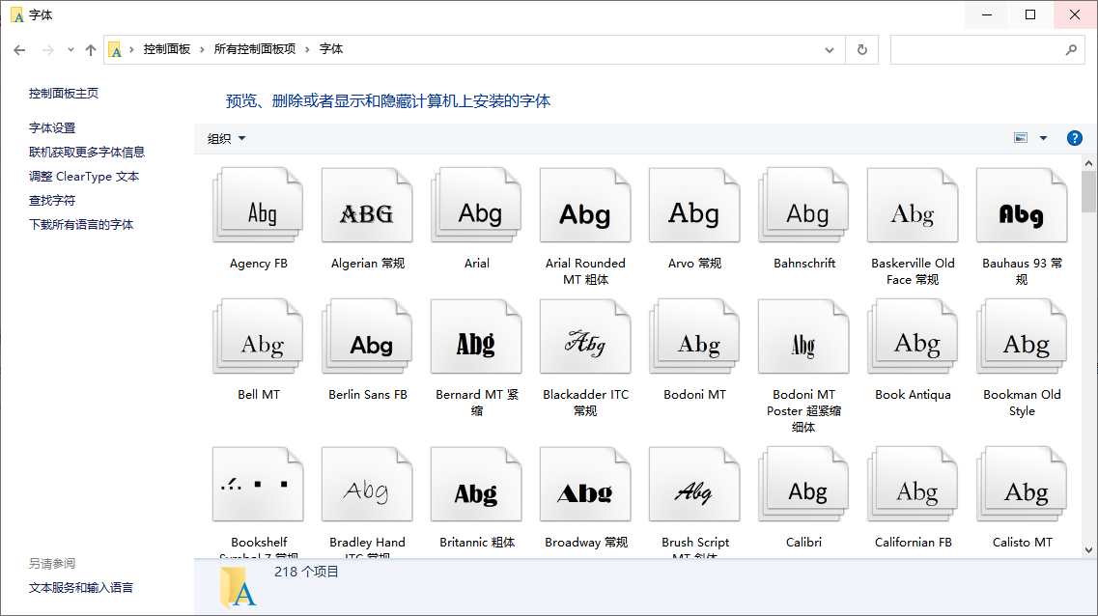
Task: Select the Agency FB font icon
Action: pyautogui.click(x=258, y=205)
